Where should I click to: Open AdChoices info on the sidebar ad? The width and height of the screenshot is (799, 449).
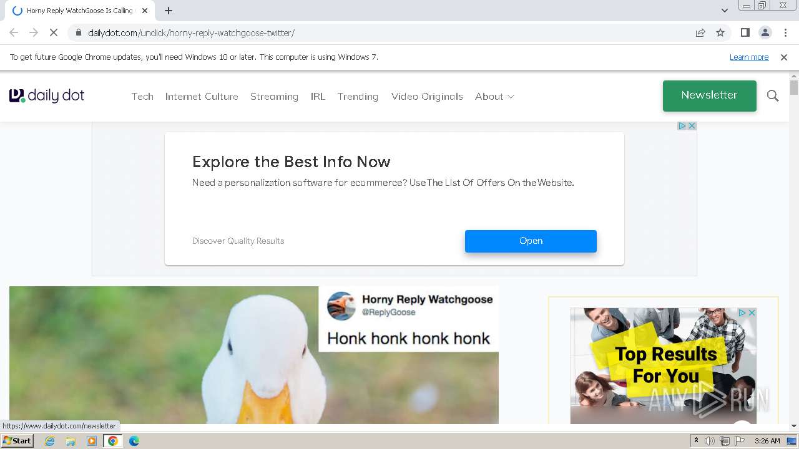[743, 312]
